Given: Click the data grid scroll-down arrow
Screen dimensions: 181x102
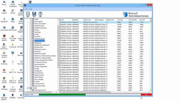Looking at the screenshot, I should [150, 90].
